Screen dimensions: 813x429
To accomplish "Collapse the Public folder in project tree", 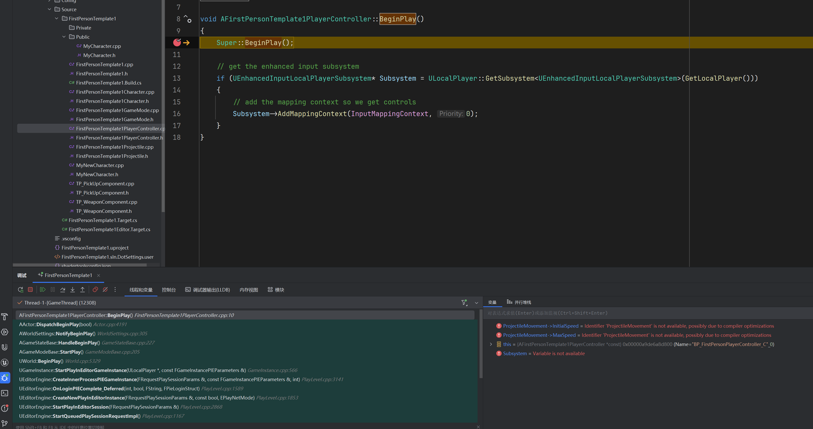I will tap(64, 37).
